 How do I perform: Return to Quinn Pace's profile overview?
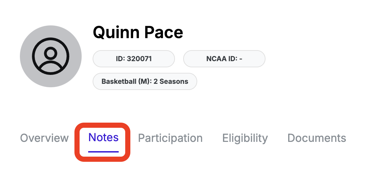pos(44,138)
